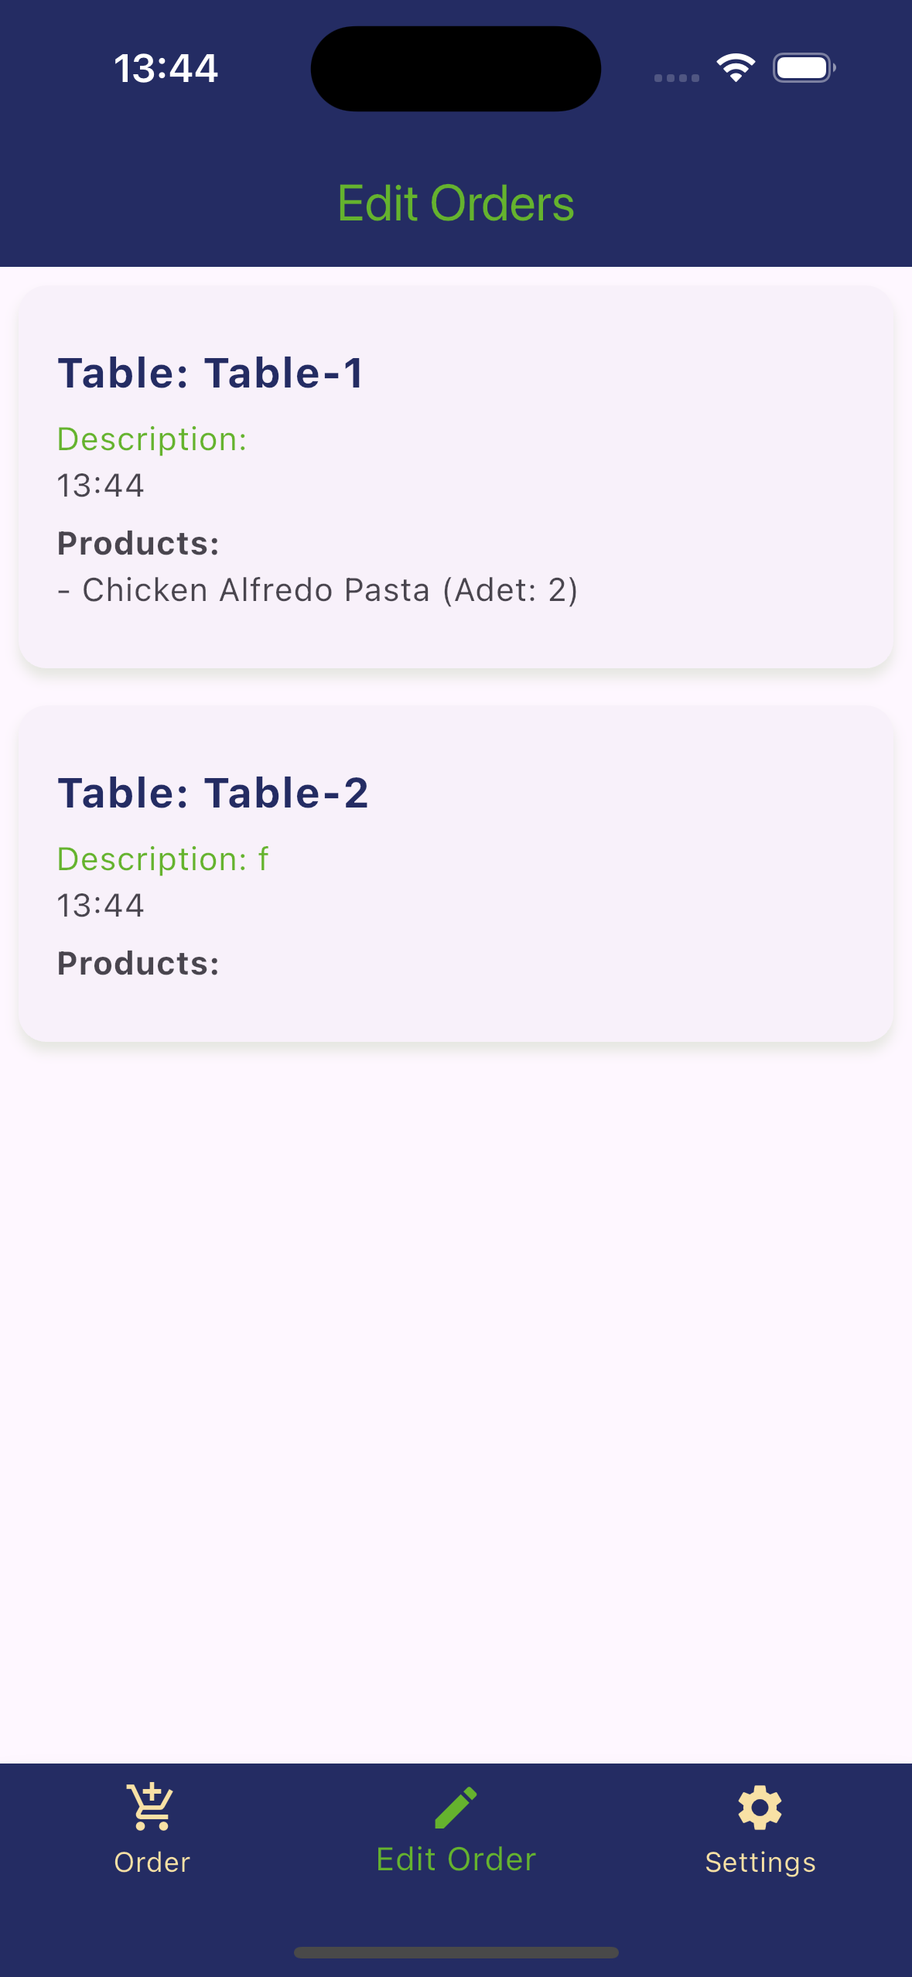Open the Settings gear icon
The image size is (912, 1977).
[x=760, y=1808]
